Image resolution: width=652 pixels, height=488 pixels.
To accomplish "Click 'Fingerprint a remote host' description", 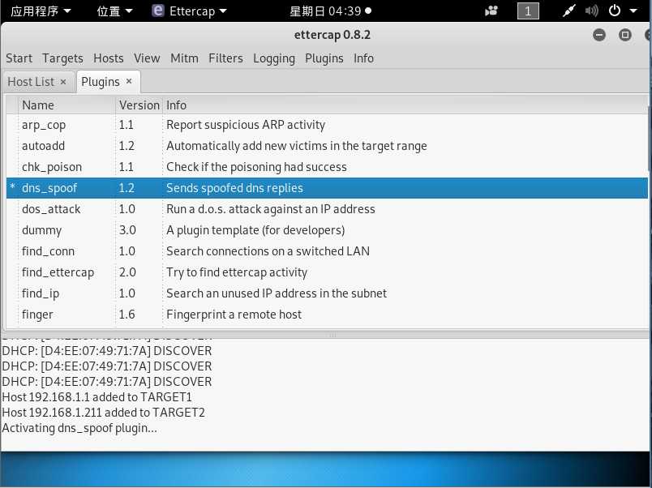I will click(234, 315).
